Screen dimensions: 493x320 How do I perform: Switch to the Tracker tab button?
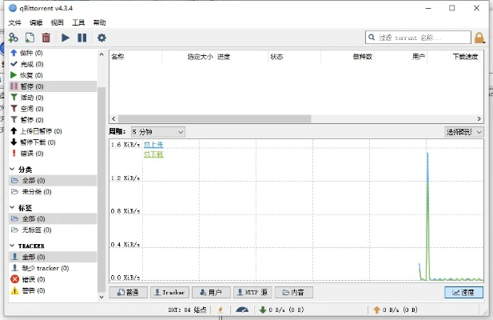click(169, 293)
